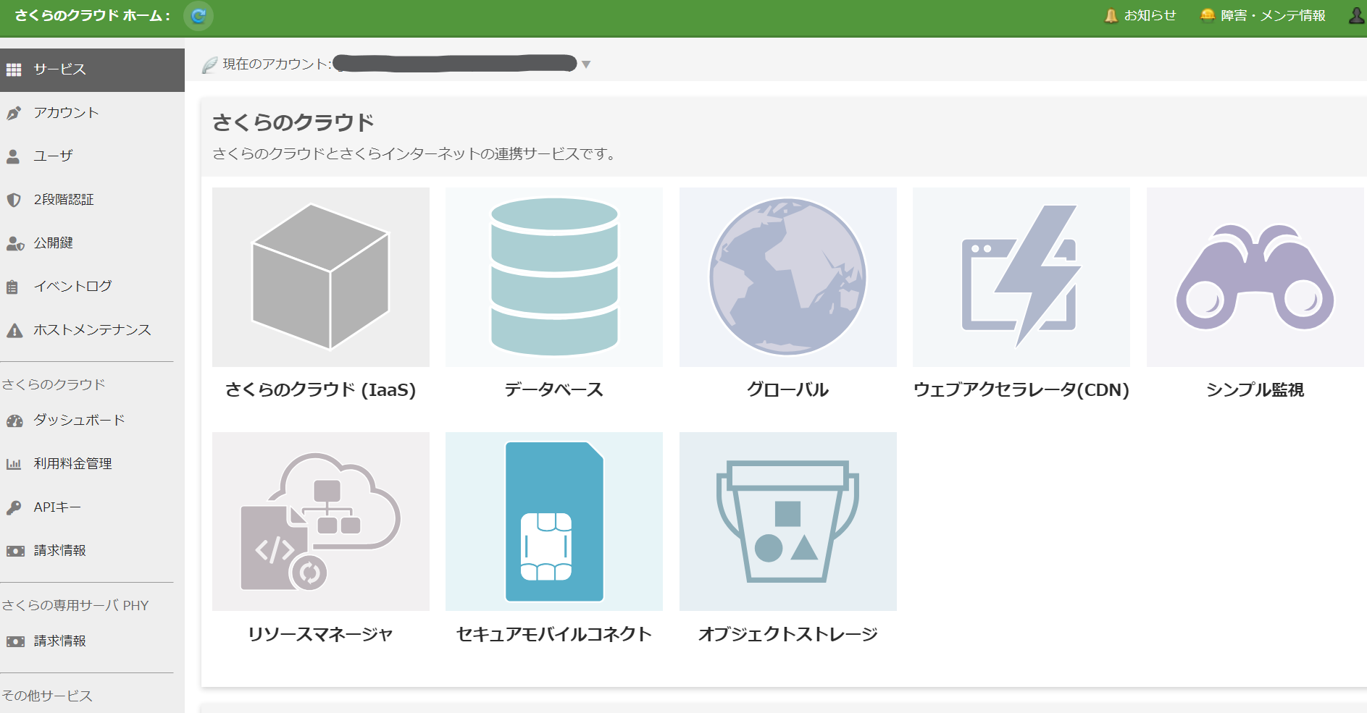Image resolution: width=1367 pixels, height=713 pixels.
Task: Click the セキュアモバイルコネクト label
Action: click(x=554, y=635)
